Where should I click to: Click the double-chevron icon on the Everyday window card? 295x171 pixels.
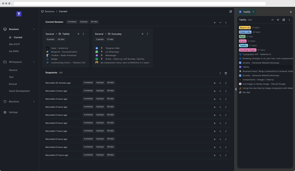click(143, 34)
